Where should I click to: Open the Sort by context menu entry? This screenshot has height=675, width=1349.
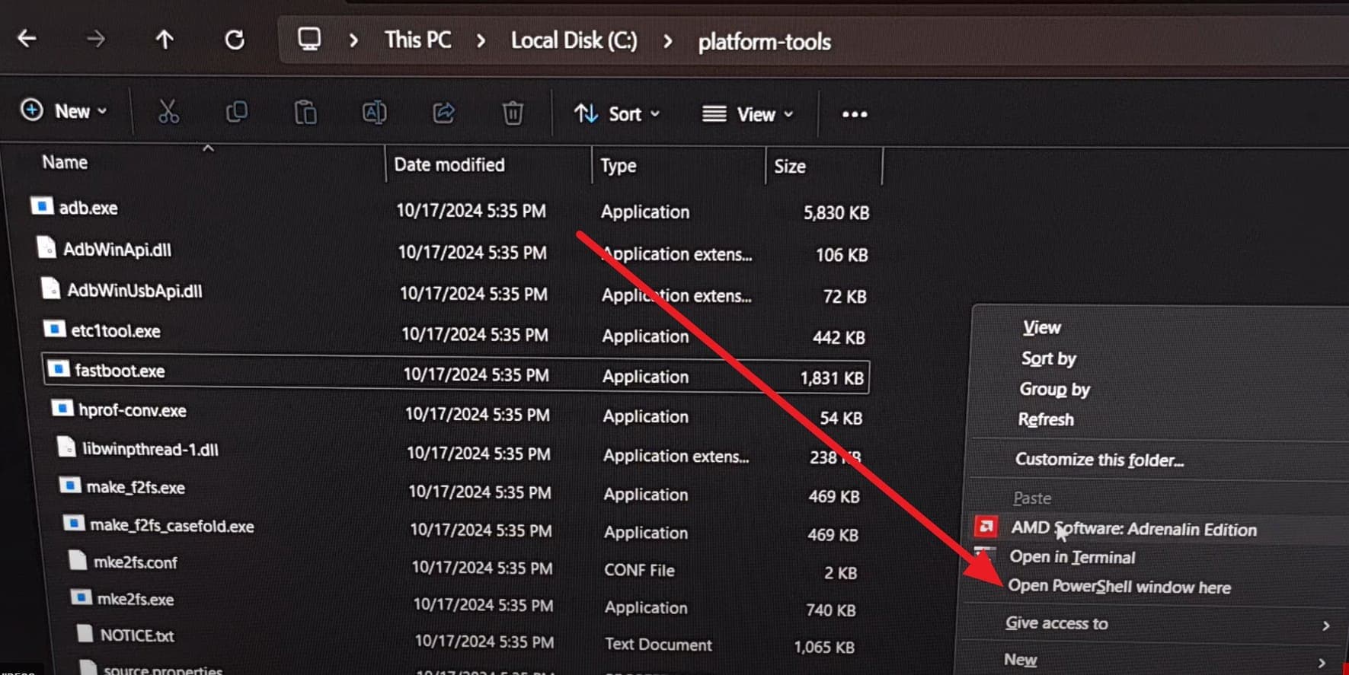coord(1049,358)
